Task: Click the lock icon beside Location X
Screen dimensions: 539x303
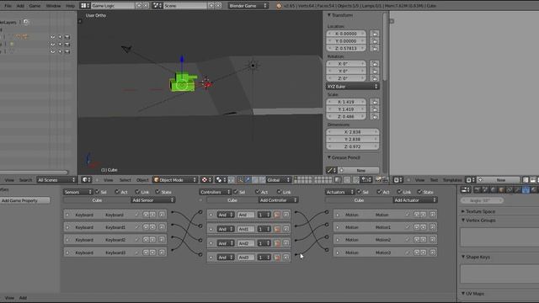Action: point(375,34)
